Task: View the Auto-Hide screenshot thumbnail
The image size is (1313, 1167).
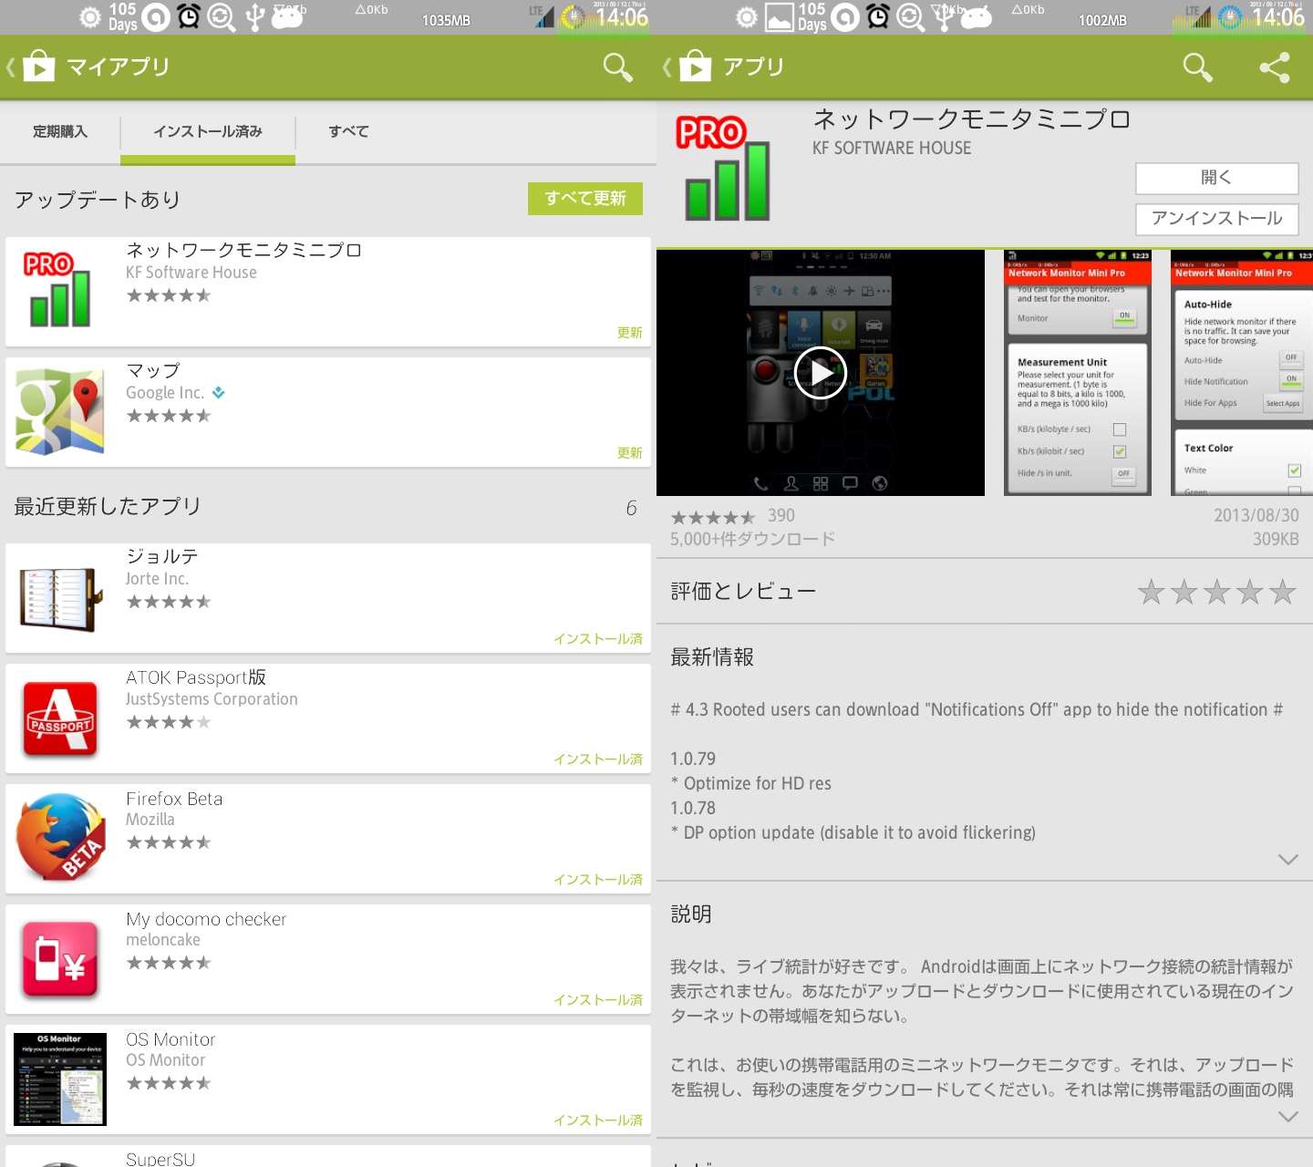Action: pyautogui.click(x=1242, y=373)
